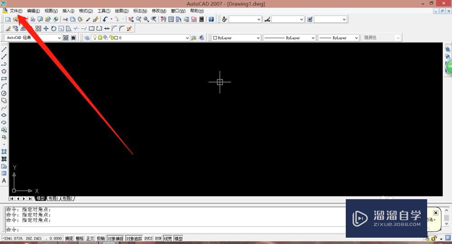This screenshot has height=244, width=452.
Task: Click the New drawing icon
Action: click(x=8, y=19)
